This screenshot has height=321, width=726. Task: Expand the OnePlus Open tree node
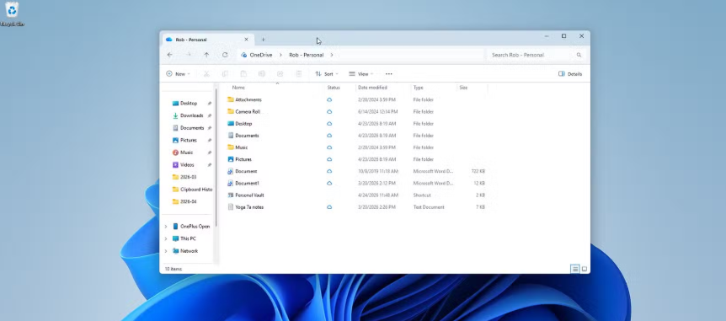tap(166, 227)
